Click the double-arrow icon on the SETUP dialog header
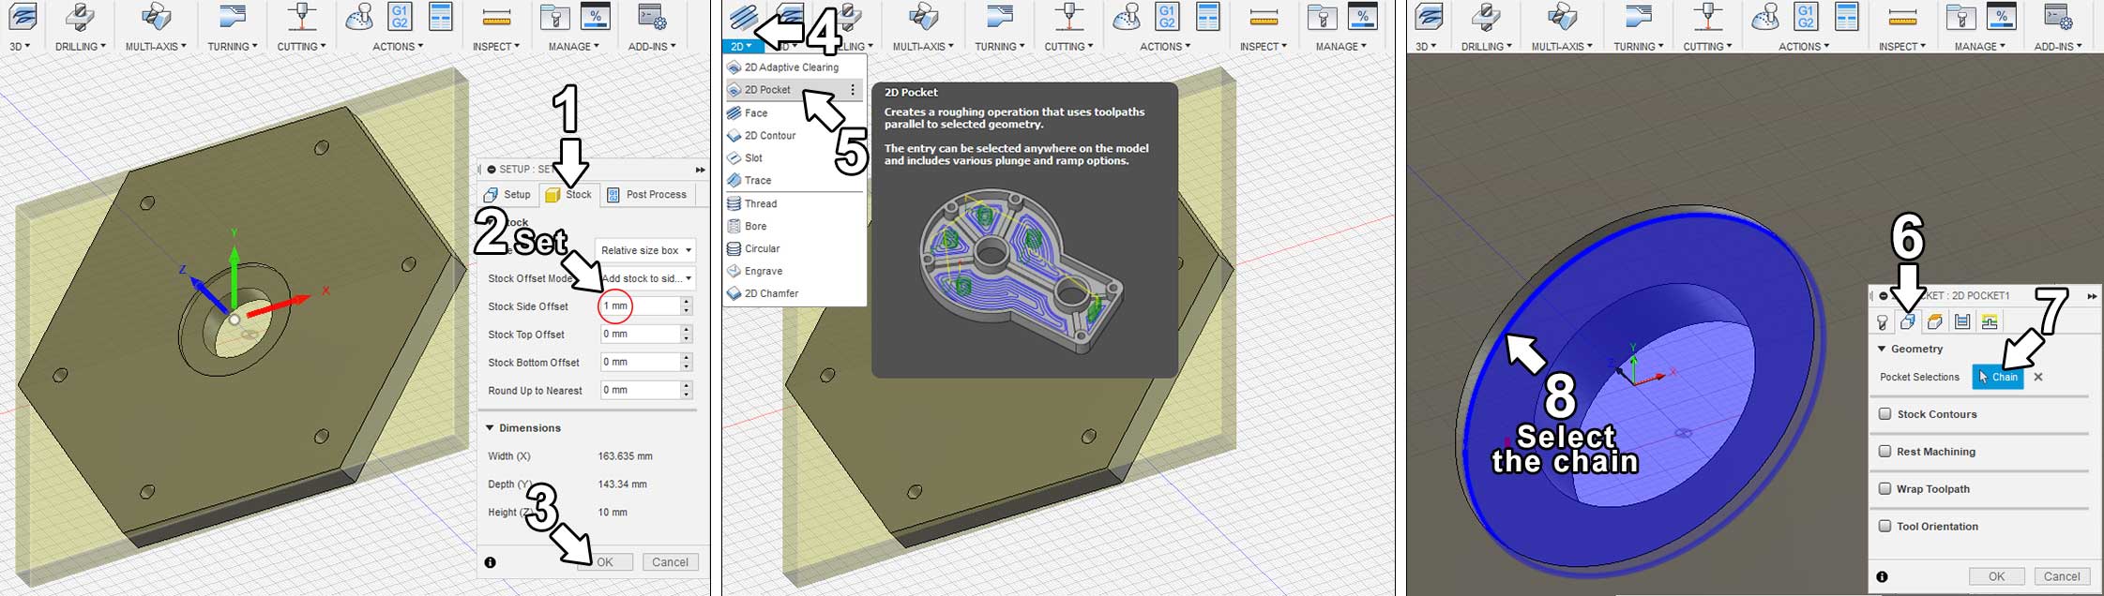This screenshot has width=2104, height=596. pyautogui.click(x=700, y=170)
